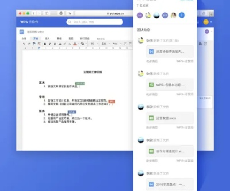Go back using the browser back arrow
The height and width of the screenshot is (191, 230).
coord(34,13)
